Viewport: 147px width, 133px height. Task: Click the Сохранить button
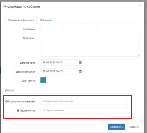coord(116,127)
